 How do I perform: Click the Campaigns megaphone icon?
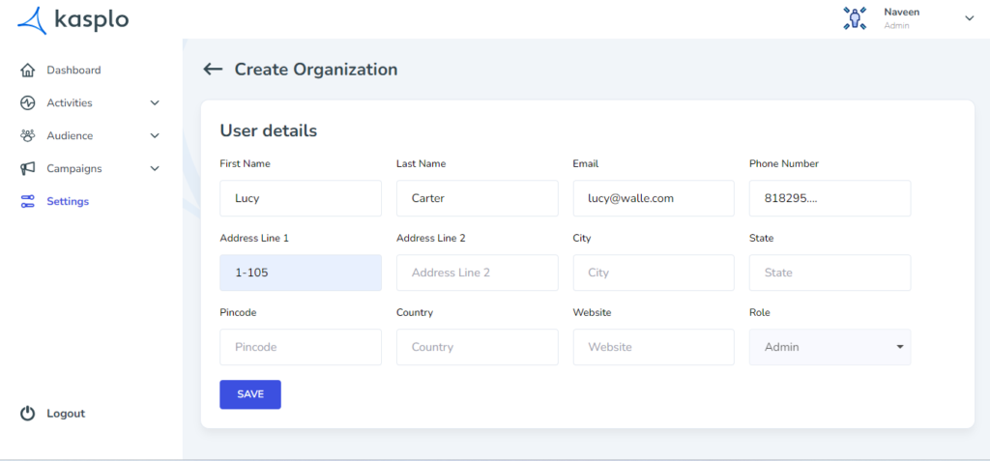[x=27, y=168]
